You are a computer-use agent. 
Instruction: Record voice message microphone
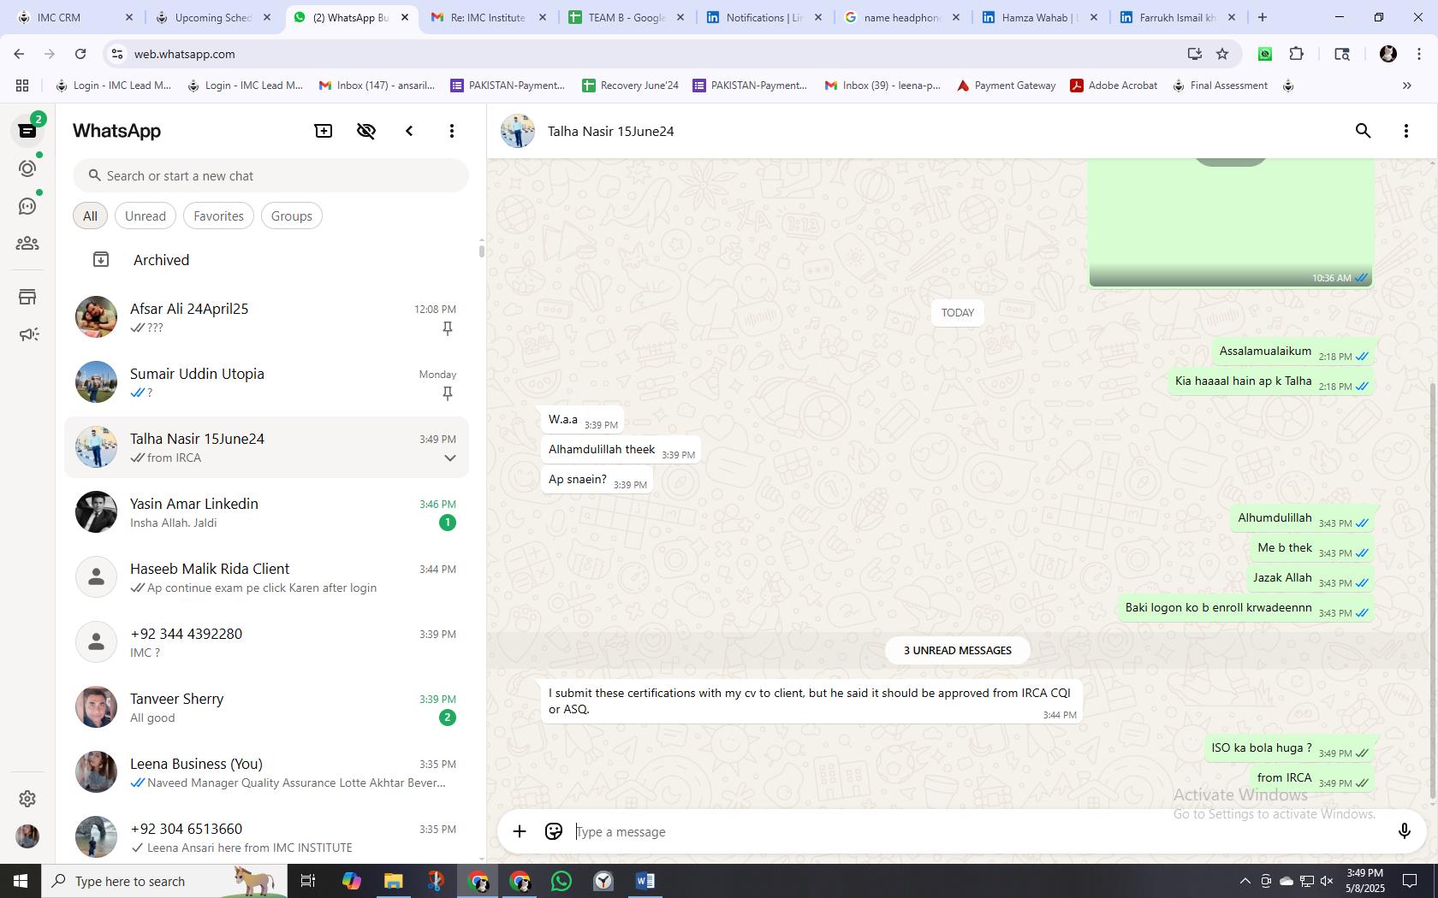[x=1404, y=831]
